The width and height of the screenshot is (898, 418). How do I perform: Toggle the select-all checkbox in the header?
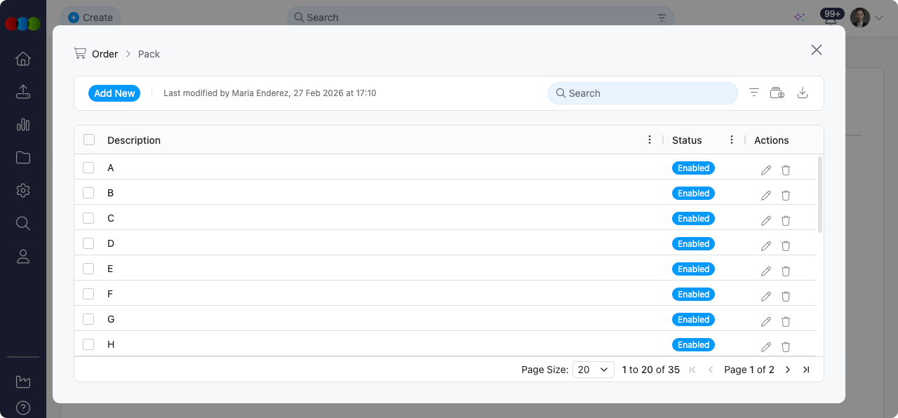(88, 140)
